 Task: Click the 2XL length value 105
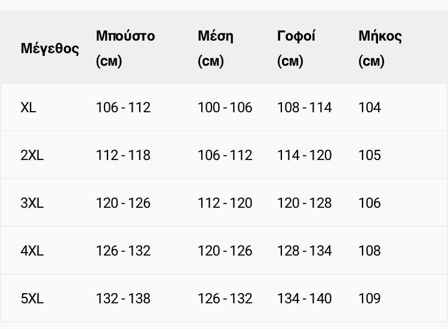click(369, 155)
